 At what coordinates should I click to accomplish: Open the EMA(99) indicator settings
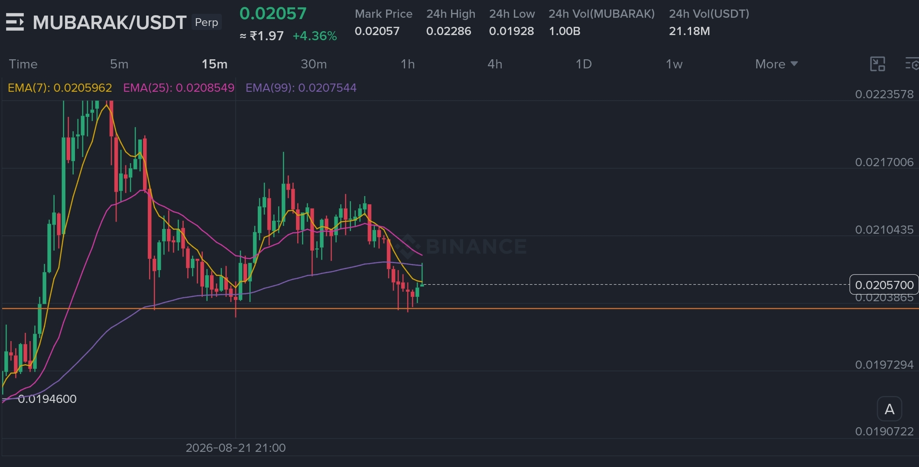click(x=301, y=88)
